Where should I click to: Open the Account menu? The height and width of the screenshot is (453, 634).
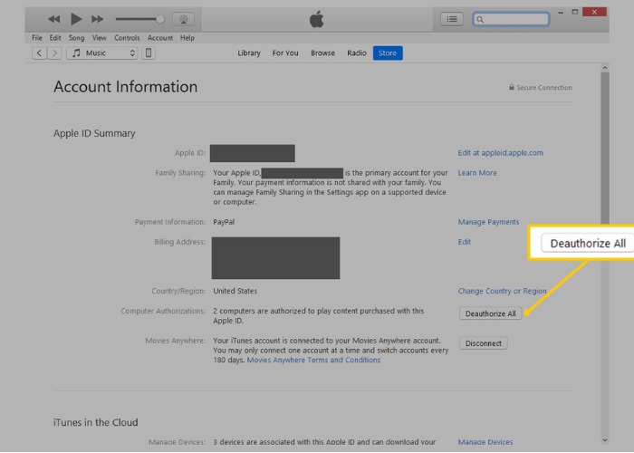click(x=160, y=38)
